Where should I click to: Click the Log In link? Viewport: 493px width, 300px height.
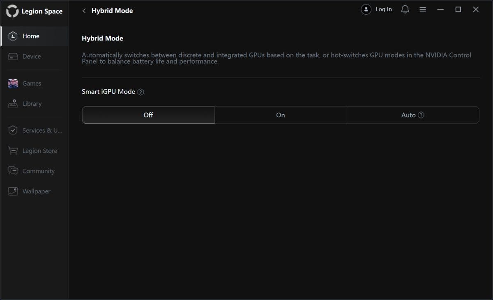click(383, 9)
